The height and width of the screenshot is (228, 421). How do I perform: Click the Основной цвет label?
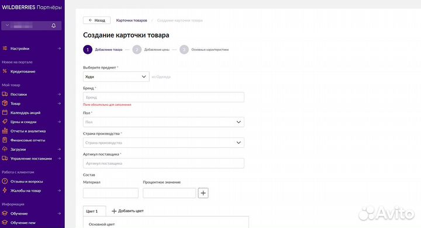102,224
